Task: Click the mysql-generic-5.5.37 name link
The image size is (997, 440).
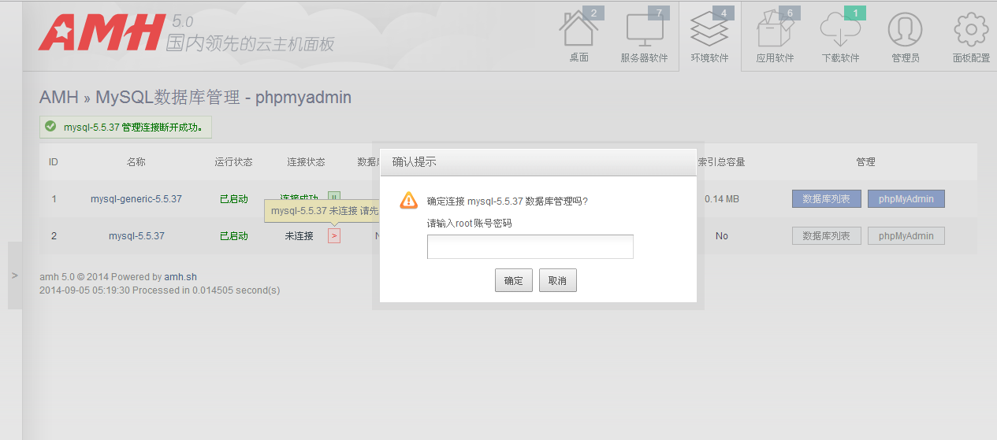Action: pos(136,199)
